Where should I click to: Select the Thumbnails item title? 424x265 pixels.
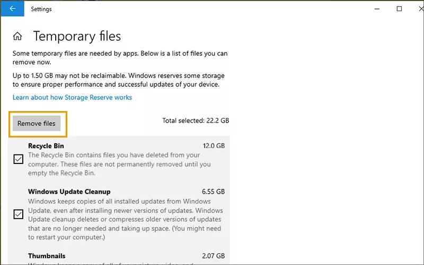(47, 255)
